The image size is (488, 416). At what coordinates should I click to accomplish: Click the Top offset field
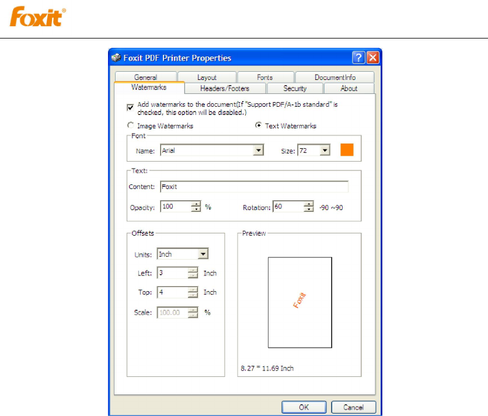tap(173, 292)
